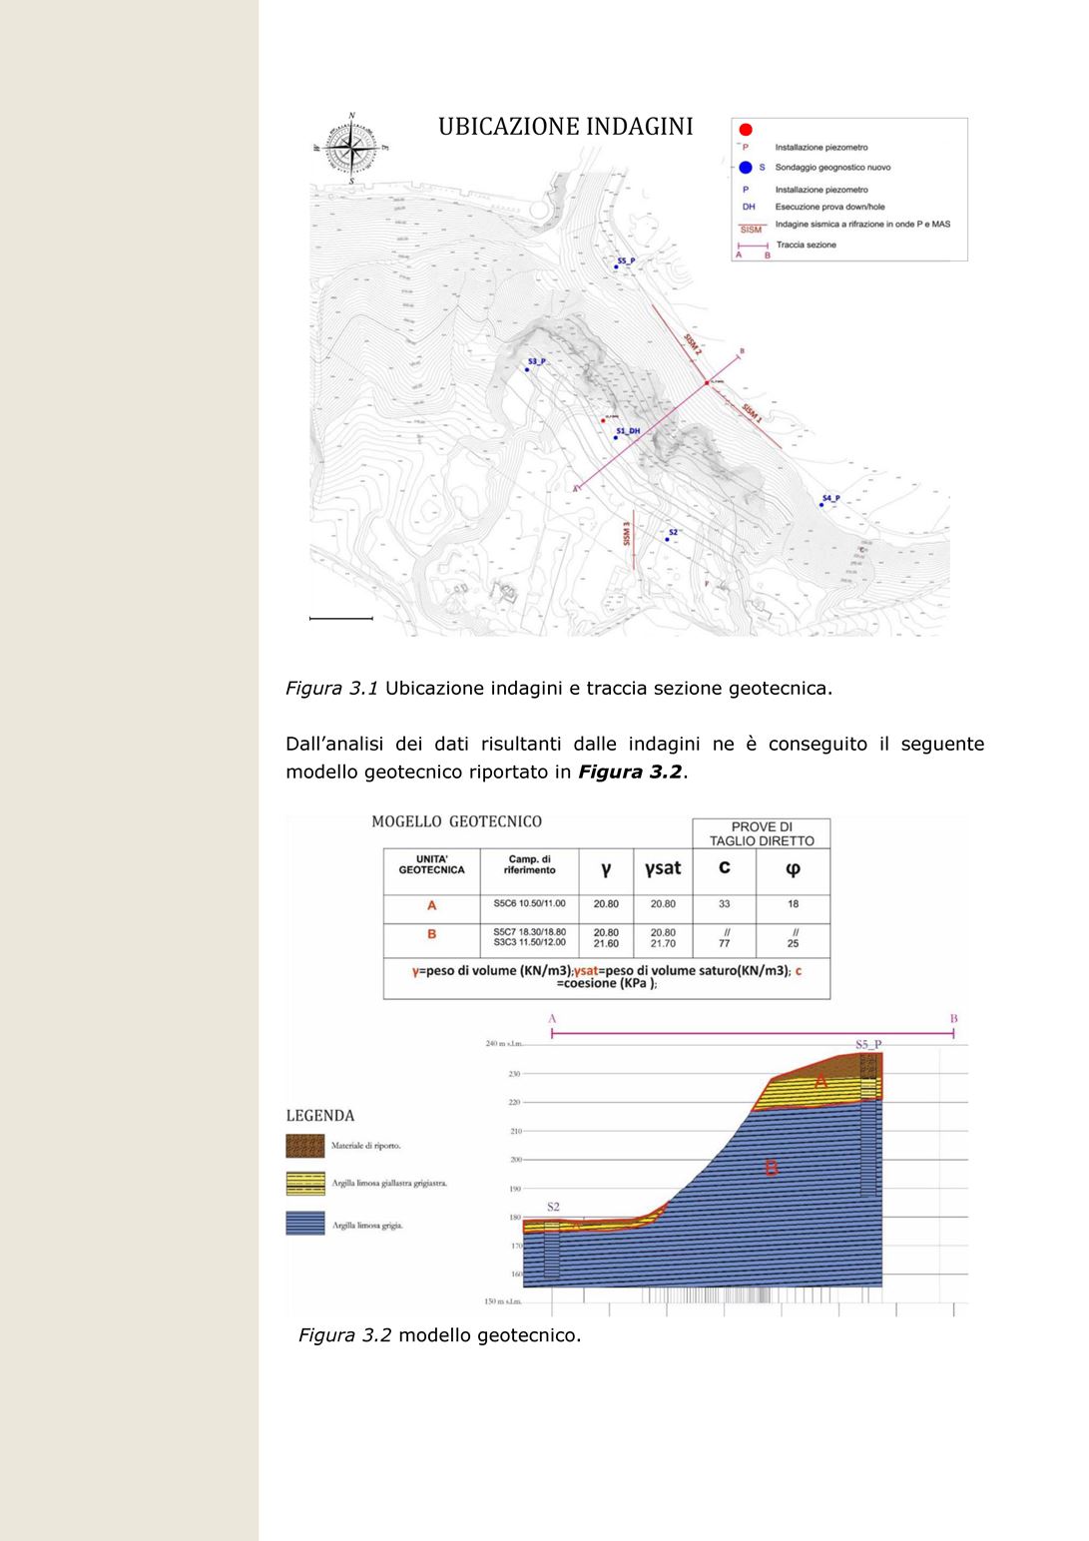
Task: Click the red dot in the map legend
Action: 745,130
